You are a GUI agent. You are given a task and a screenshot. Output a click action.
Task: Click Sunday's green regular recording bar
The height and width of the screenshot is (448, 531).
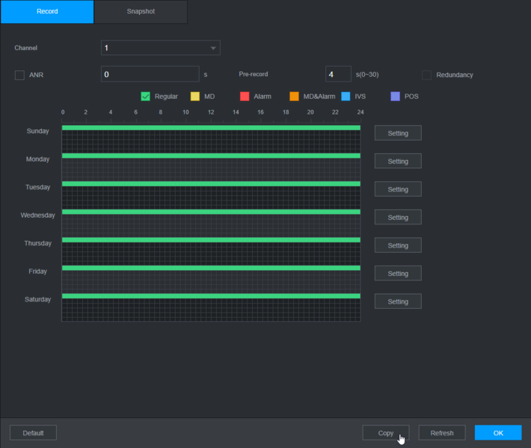click(x=211, y=128)
